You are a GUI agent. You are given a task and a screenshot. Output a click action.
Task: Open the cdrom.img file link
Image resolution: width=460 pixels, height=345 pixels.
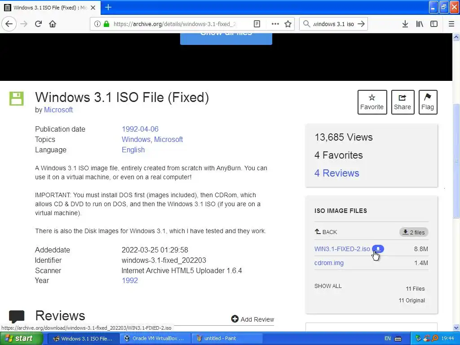pyautogui.click(x=329, y=263)
